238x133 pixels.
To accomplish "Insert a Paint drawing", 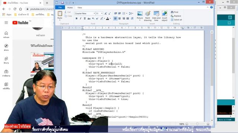I will (148, 14).
